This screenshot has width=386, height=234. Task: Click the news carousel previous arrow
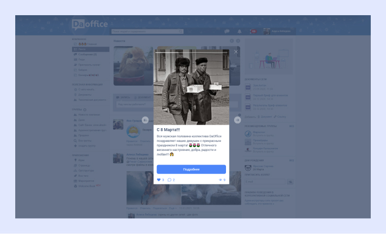coord(232,41)
